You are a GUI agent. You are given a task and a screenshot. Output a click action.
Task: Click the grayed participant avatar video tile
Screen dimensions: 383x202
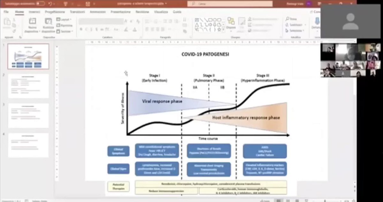350,21
